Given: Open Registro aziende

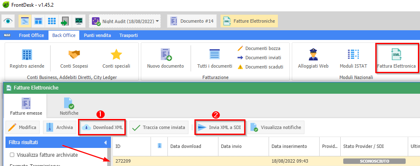Looking at the screenshot, I should coord(27,58).
